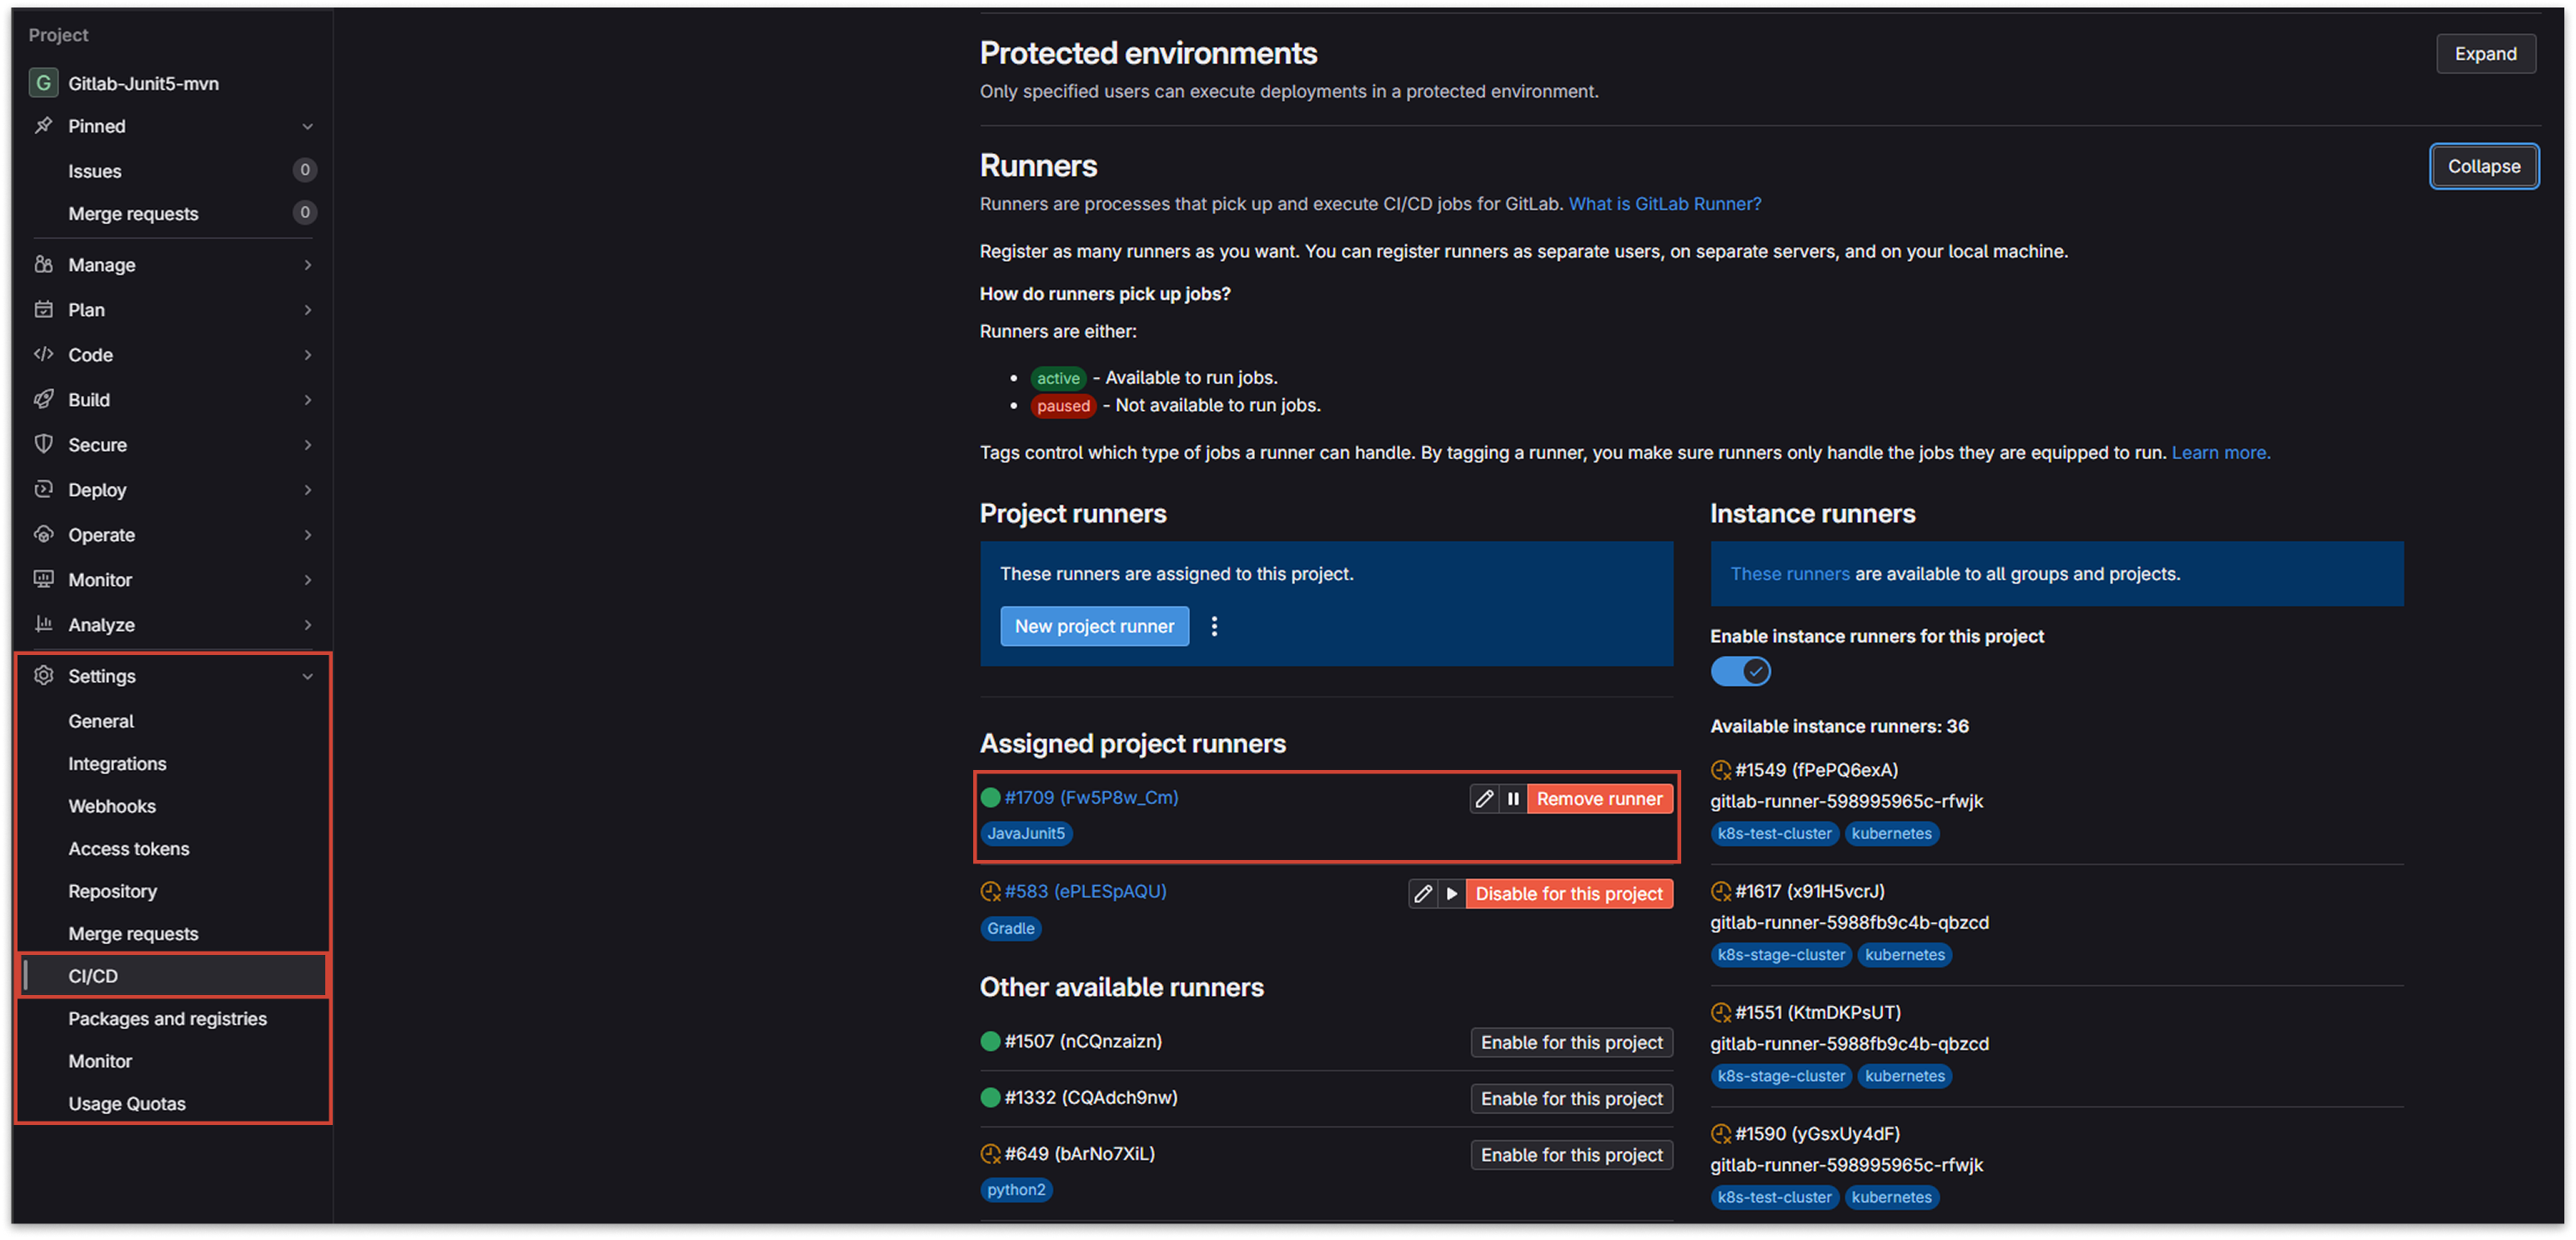Screen dimensions: 2576x1240
Task: Pause runner #1709 with the pause icon
Action: (x=1514, y=798)
